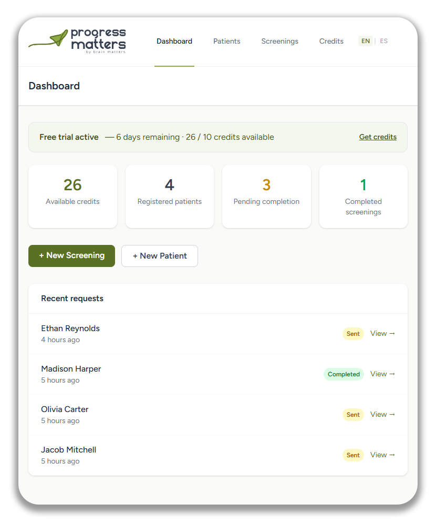
Task: Click the New Patient button
Action: point(160,256)
